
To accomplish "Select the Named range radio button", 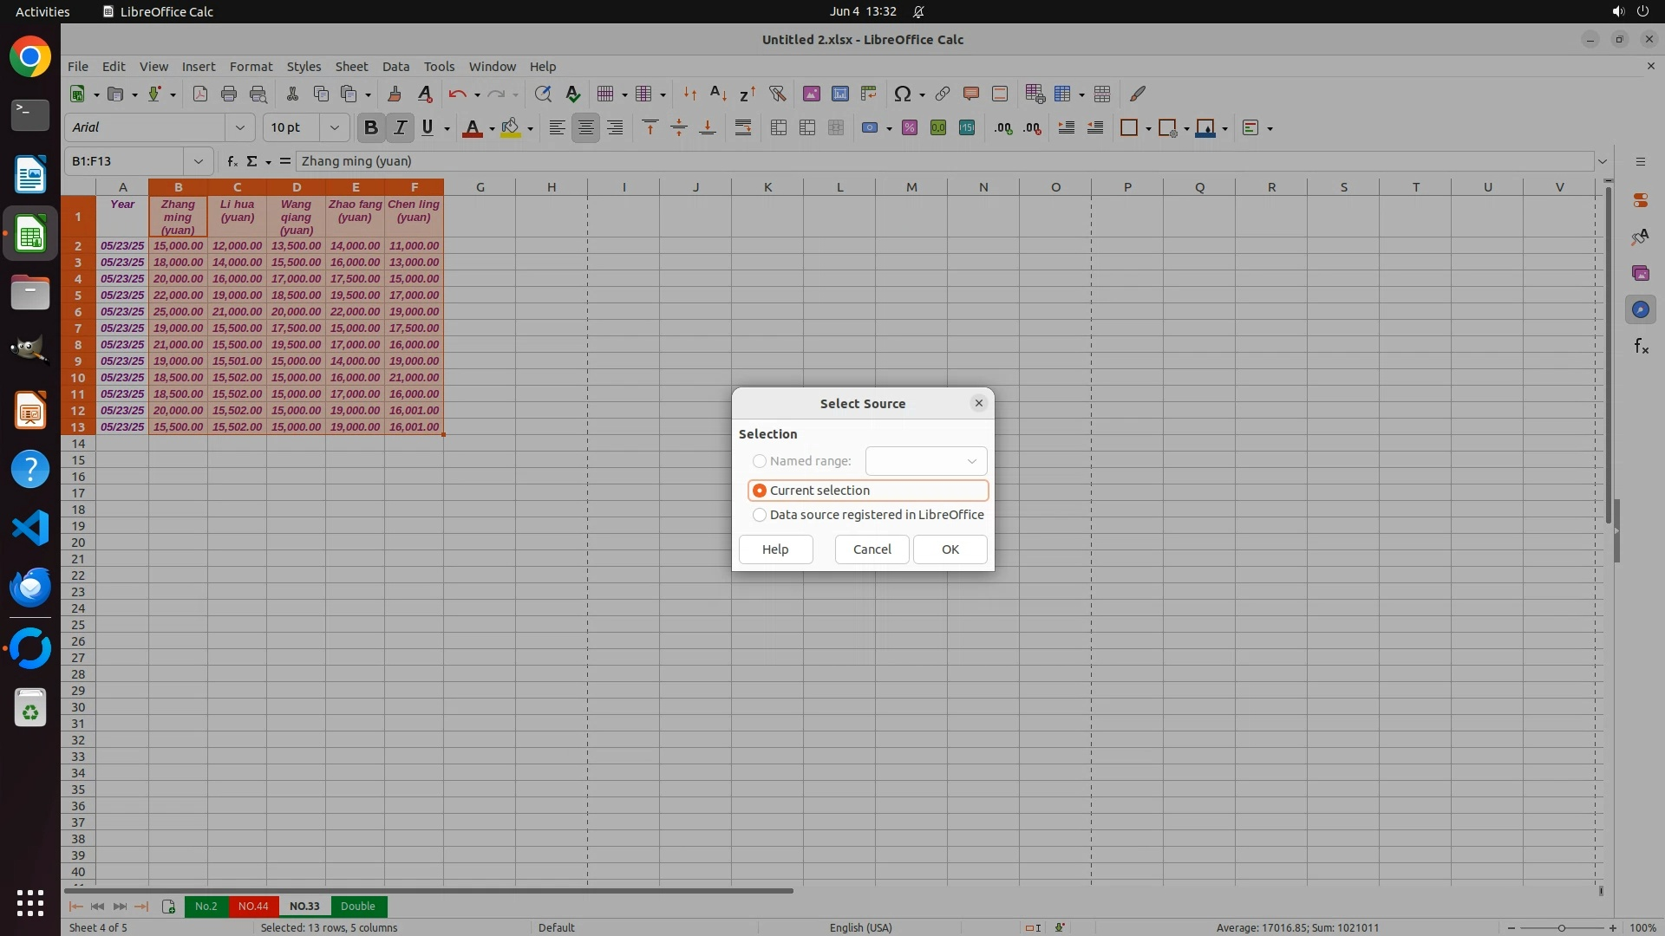I will click(760, 461).
